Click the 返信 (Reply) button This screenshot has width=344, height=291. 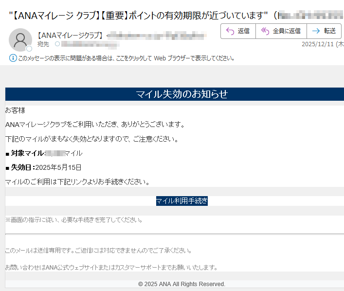click(x=238, y=31)
